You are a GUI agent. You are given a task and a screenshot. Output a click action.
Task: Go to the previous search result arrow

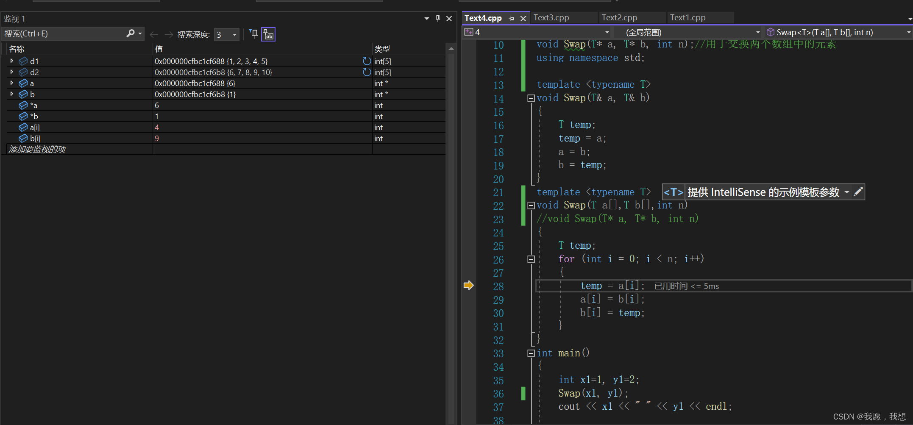point(154,34)
